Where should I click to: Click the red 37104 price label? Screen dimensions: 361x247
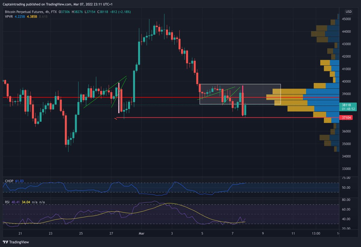point(346,118)
